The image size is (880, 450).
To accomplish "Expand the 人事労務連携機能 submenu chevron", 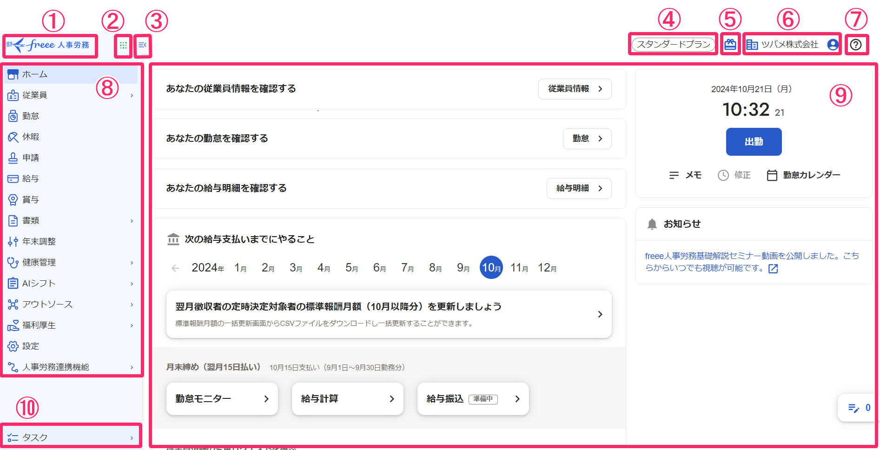I will (132, 367).
